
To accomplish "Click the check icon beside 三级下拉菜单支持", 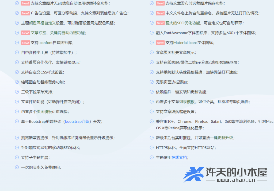I will 17,92.
